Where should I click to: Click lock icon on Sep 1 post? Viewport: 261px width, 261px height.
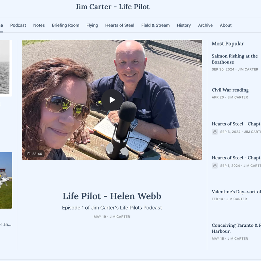(x=215, y=166)
